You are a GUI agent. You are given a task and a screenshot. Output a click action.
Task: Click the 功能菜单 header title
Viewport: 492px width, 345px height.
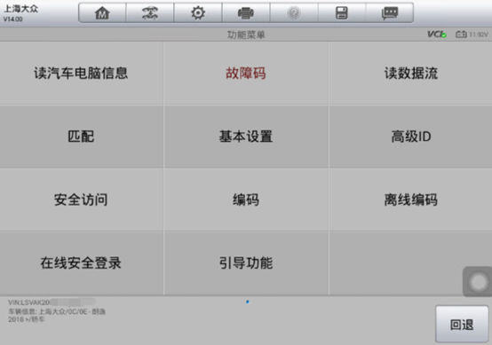tap(246, 35)
